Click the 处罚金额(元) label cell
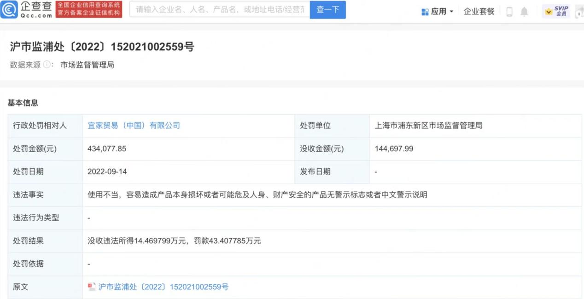Image resolution: width=584 pixels, height=299 pixels. click(x=45, y=149)
